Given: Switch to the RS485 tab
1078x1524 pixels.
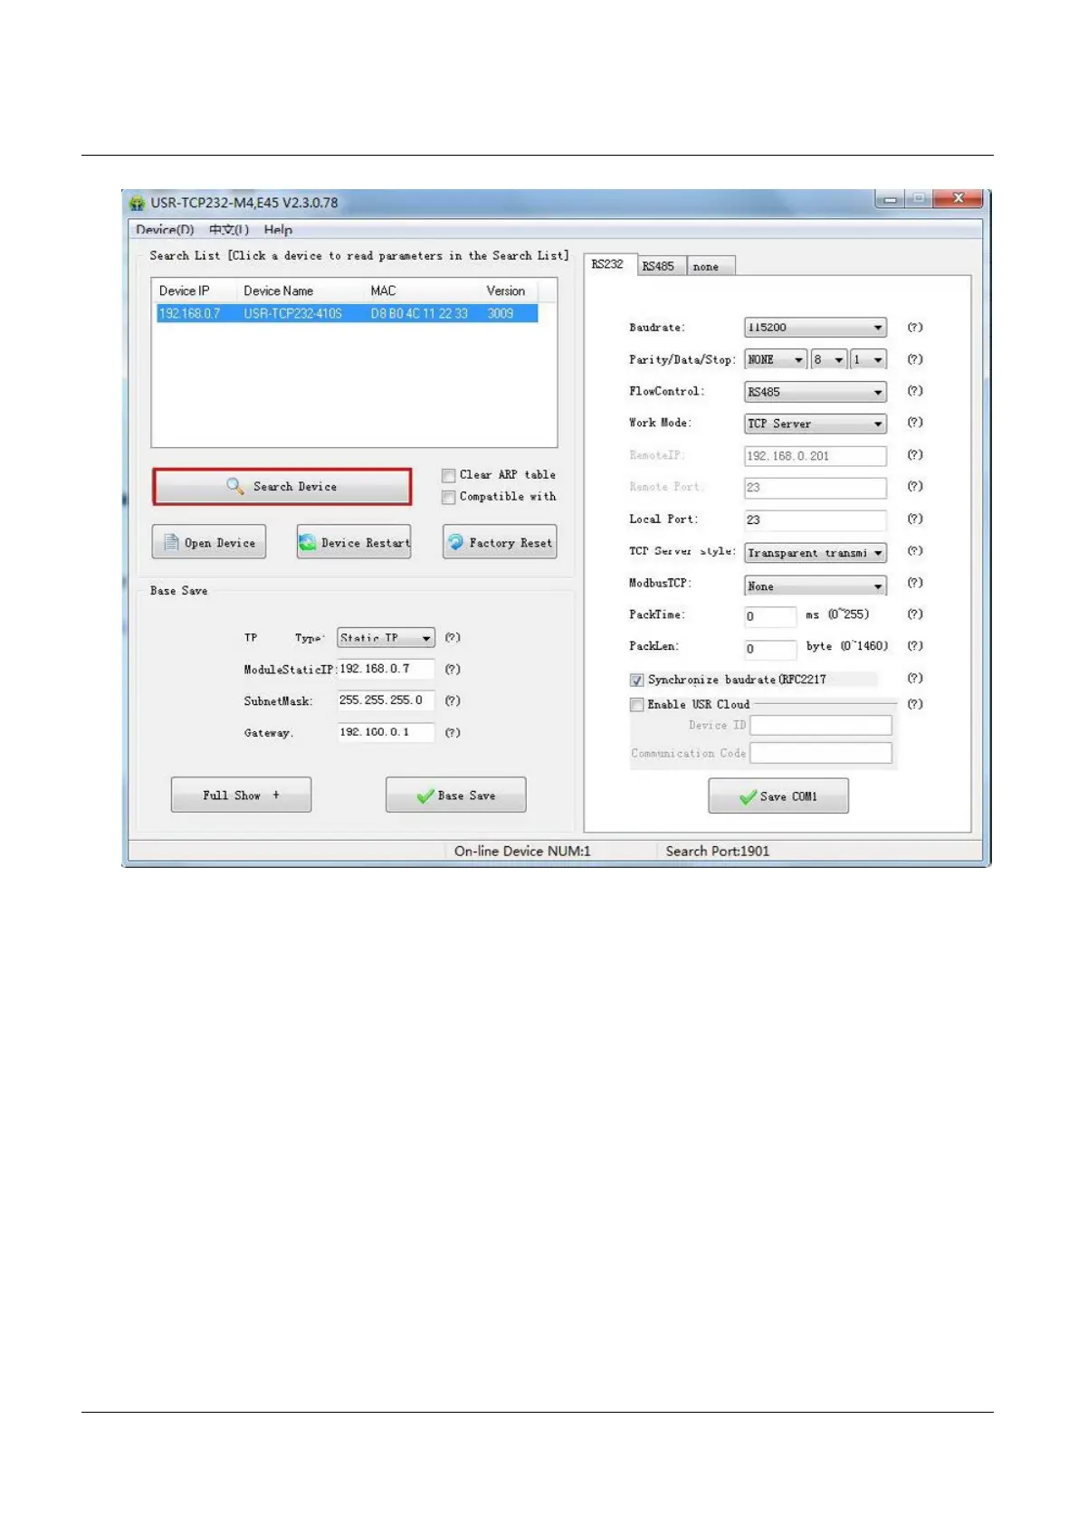Looking at the screenshot, I should [660, 266].
